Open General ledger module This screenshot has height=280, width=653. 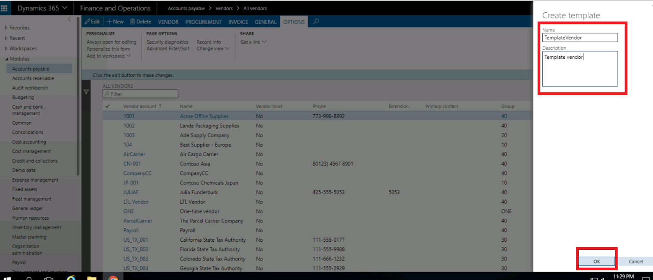27,209
